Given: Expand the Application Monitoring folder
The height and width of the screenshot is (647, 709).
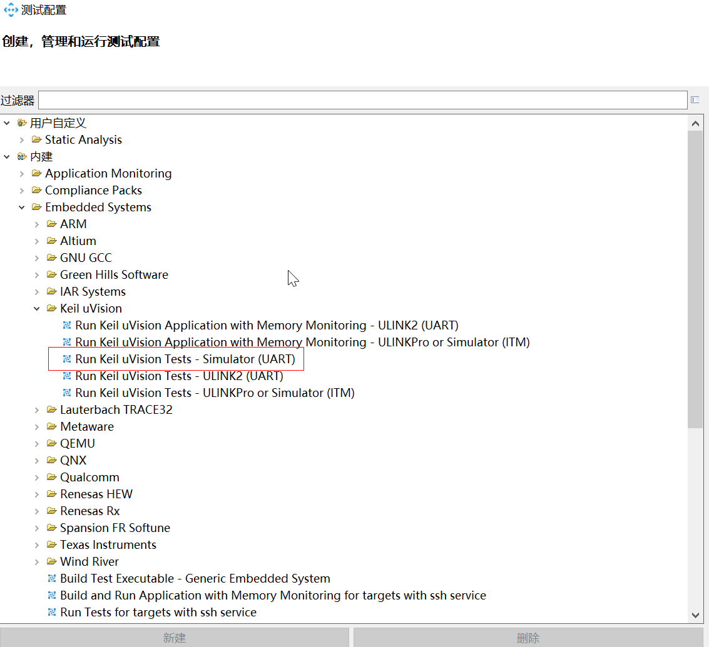Looking at the screenshot, I should click(x=22, y=174).
